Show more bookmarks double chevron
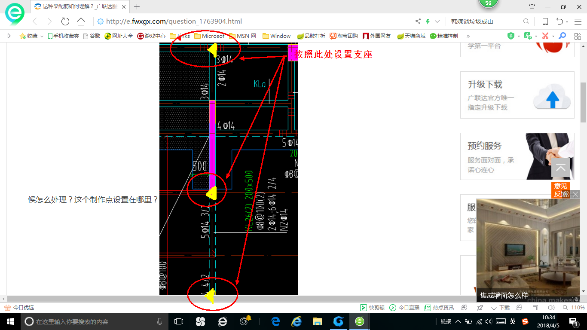The height and width of the screenshot is (330, 587). pos(468,36)
